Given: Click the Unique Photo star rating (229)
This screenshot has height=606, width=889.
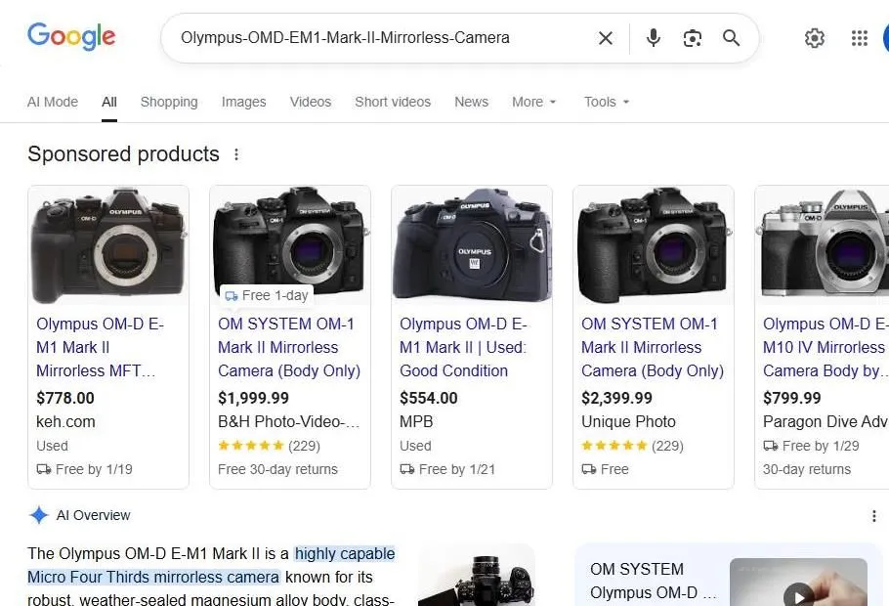Looking at the screenshot, I should (633, 446).
